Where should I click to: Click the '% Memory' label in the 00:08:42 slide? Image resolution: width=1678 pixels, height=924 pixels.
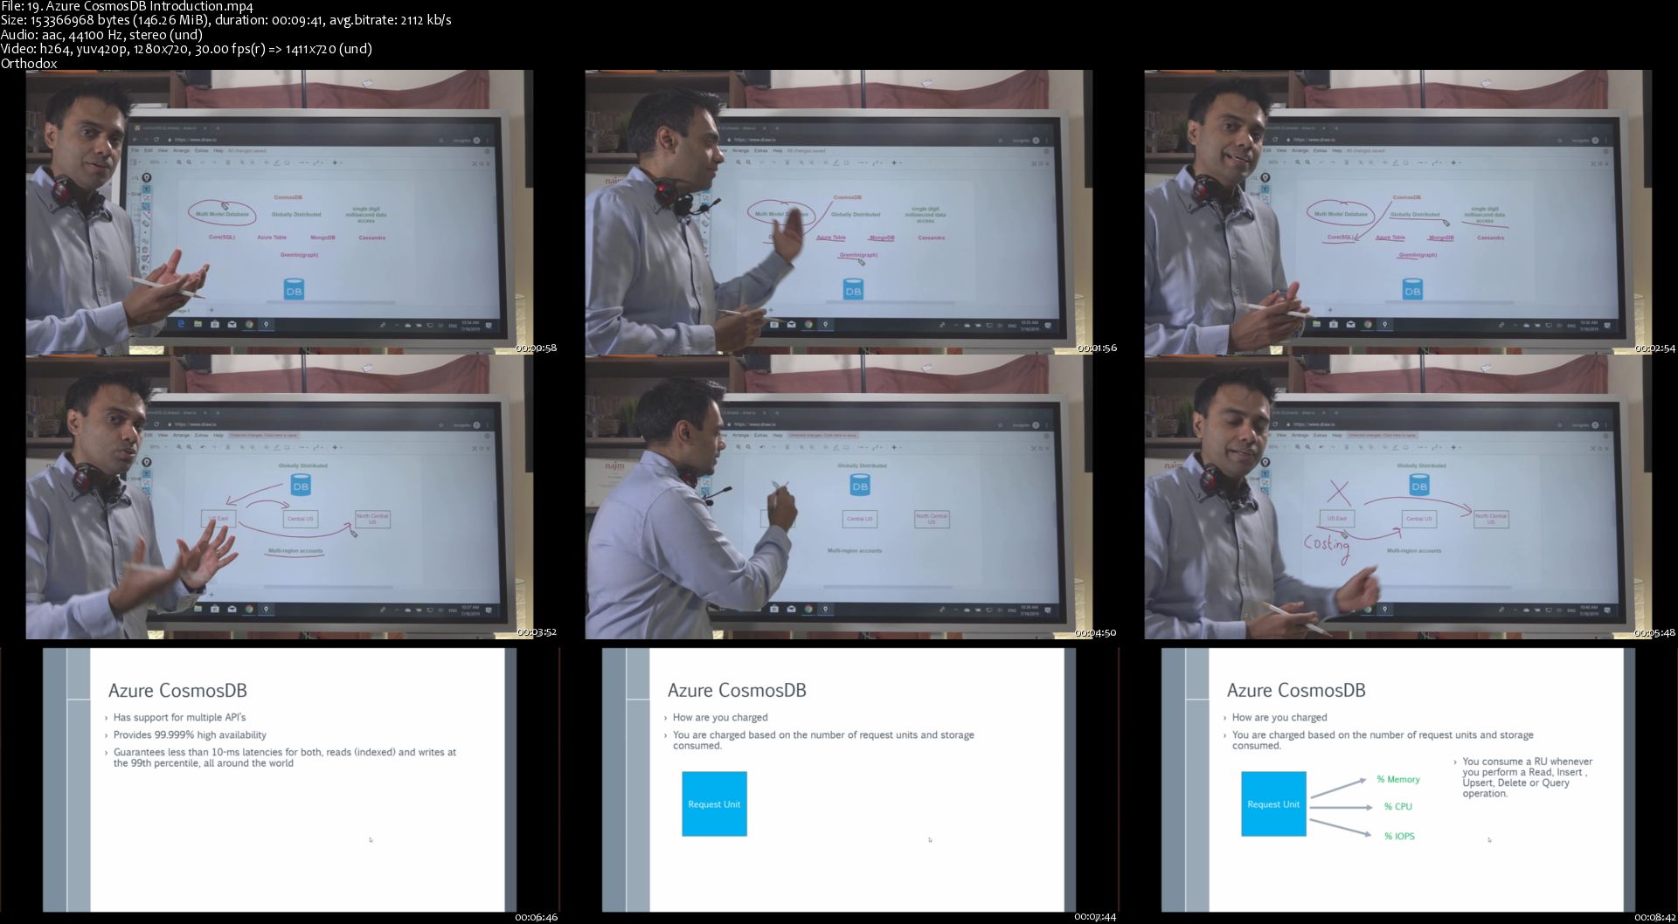pyautogui.click(x=1398, y=779)
